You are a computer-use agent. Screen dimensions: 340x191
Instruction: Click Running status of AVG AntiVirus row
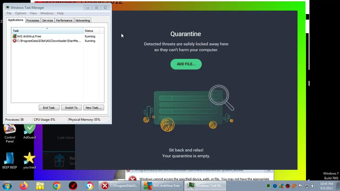(x=90, y=36)
